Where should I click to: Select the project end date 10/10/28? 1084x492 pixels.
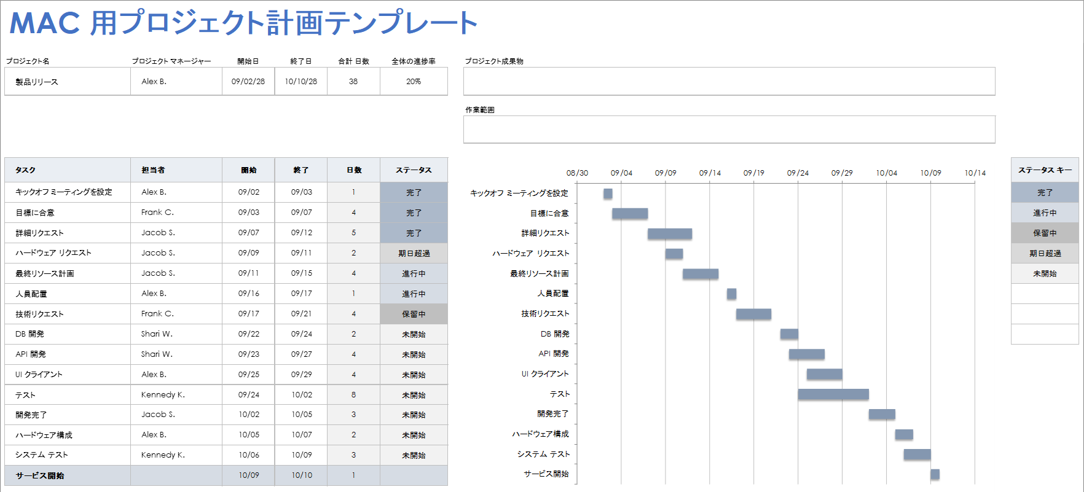(x=301, y=81)
